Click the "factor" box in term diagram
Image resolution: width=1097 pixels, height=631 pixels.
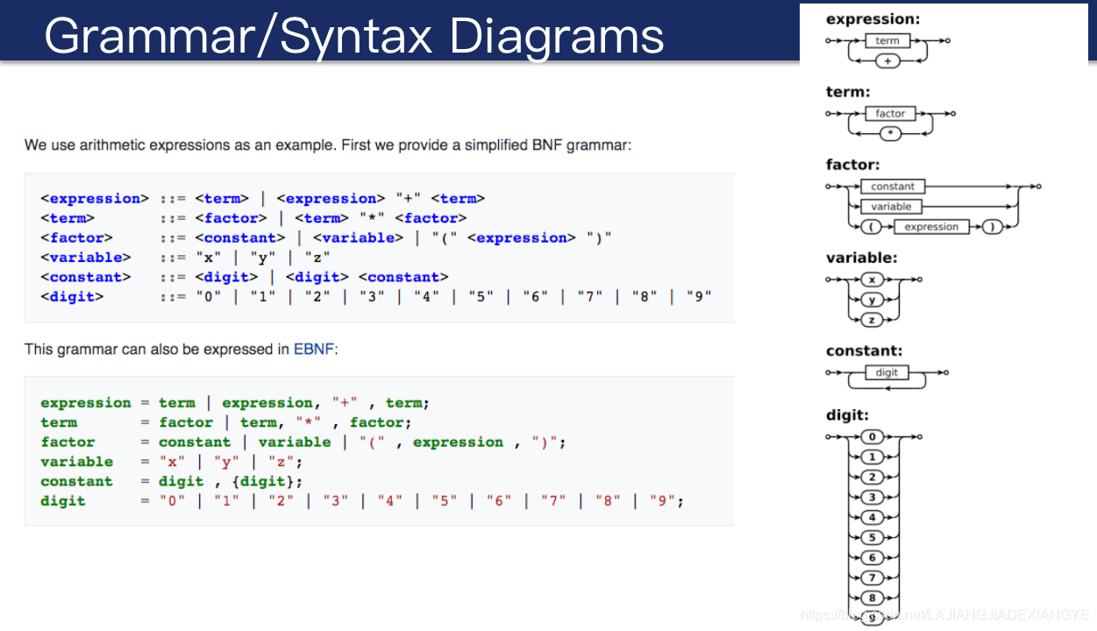click(x=890, y=113)
